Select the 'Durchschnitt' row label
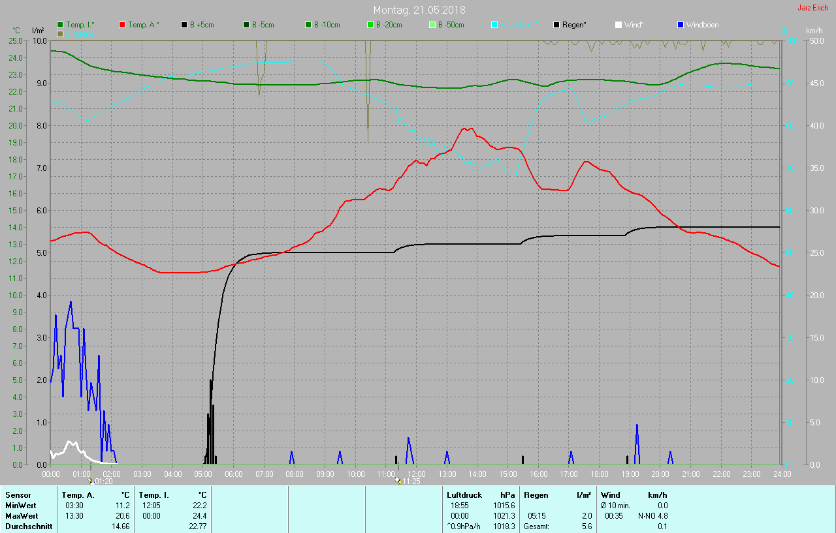Screen dimensions: 836x533 point(29,526)
